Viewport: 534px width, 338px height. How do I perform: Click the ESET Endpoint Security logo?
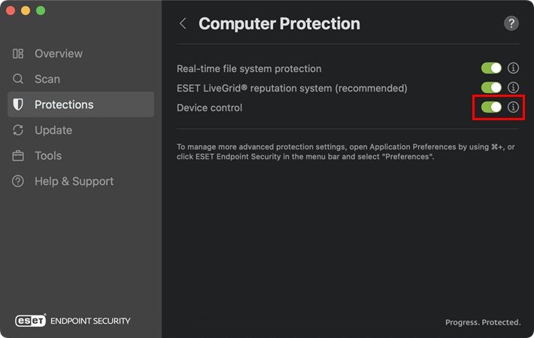[73, 321]
